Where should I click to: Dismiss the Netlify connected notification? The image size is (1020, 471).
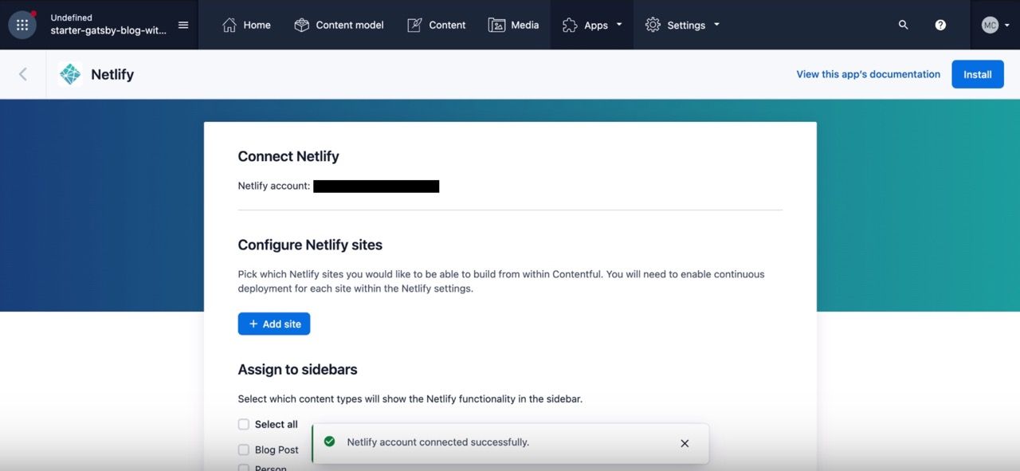coord(685,443)
